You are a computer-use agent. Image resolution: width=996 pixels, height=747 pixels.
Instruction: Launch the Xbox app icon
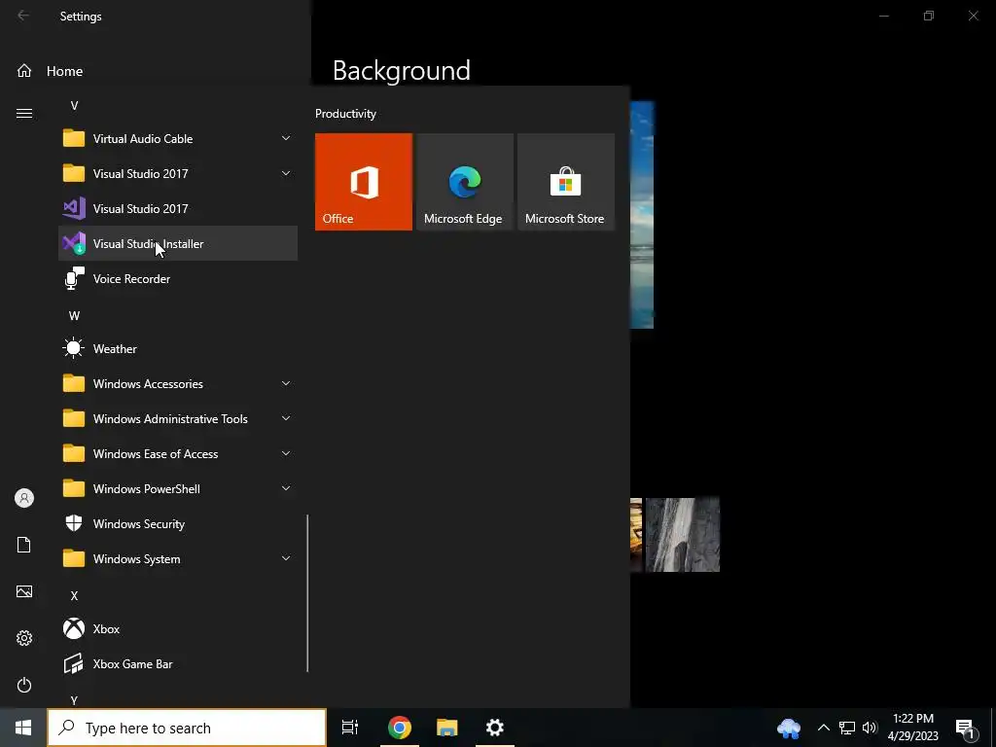74,628
